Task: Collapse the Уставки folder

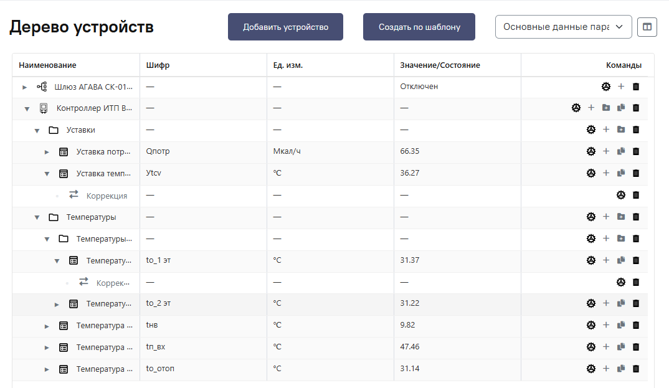Action: (x=37, y=130)
